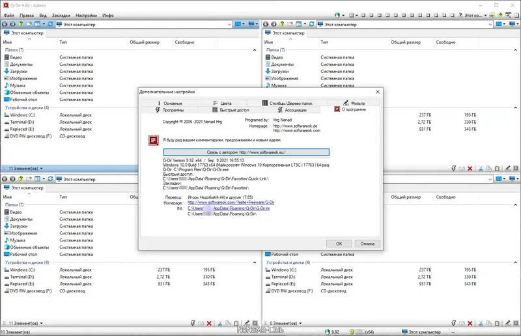Sort by Свободно column in top-right pane

[x=457, y=42]
